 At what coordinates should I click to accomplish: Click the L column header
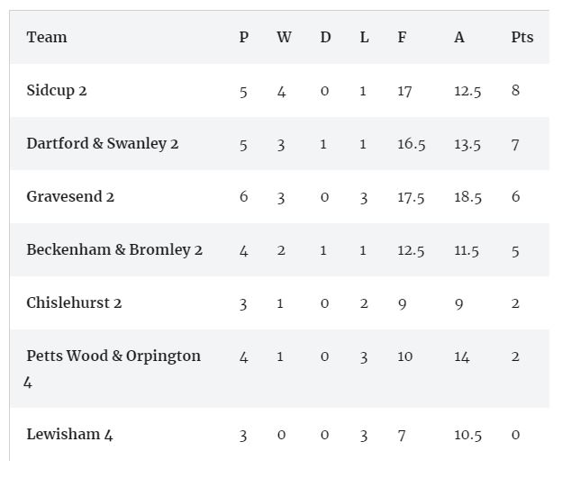tap(364, 37)
